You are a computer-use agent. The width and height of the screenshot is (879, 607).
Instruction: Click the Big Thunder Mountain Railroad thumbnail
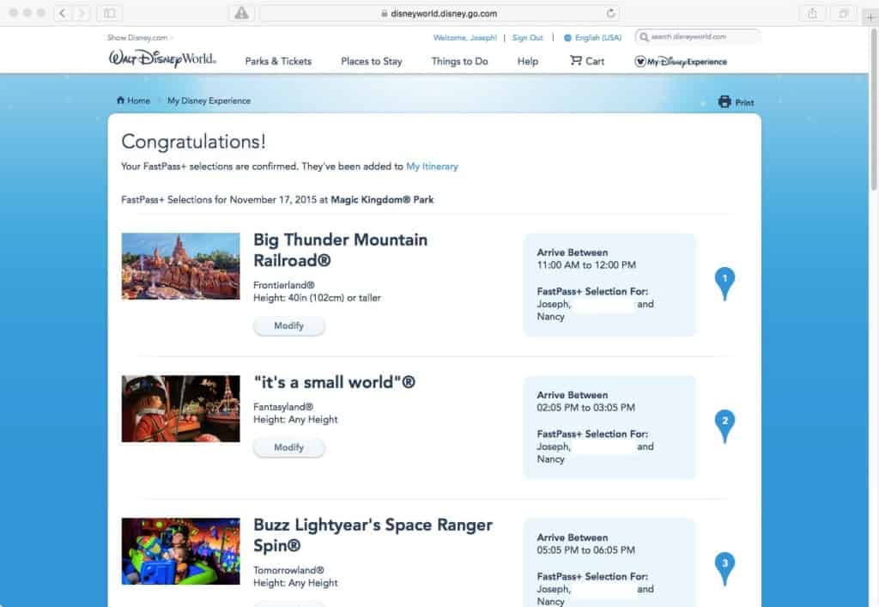[x=180, y=266]
